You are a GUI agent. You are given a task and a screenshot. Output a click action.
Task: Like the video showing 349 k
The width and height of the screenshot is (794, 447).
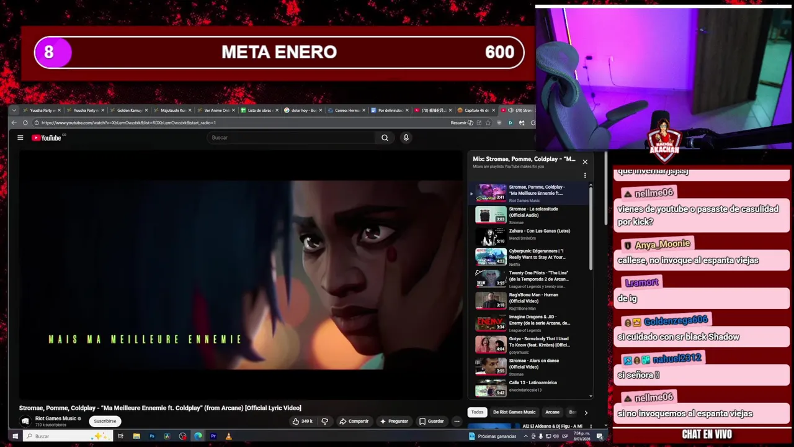pos(302,421)
